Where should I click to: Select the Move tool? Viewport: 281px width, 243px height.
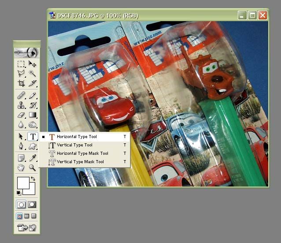32,64
